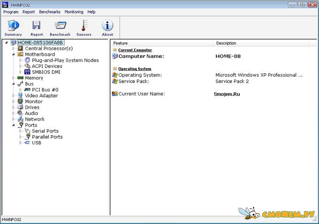Launch the Benchmark toolbar icon
This screenshot has height=224, width=319.
(x=60, y=25)
